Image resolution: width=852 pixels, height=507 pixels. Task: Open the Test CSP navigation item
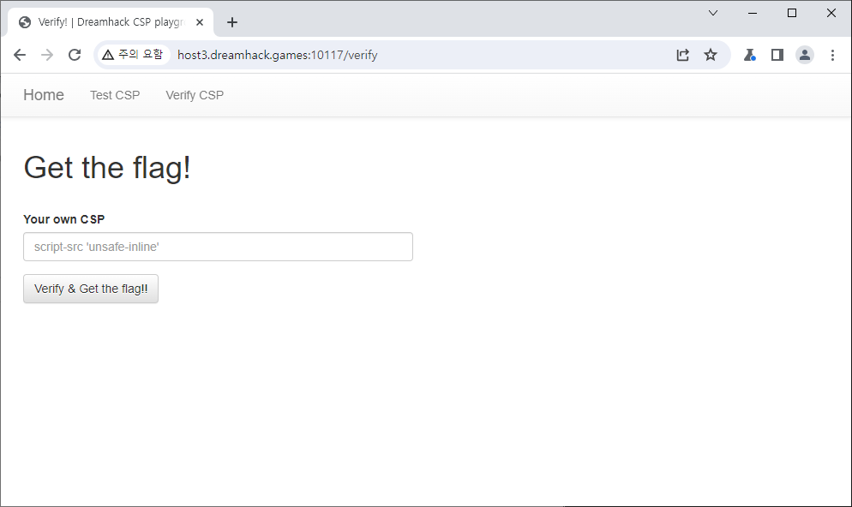click(x=115, y=95)
